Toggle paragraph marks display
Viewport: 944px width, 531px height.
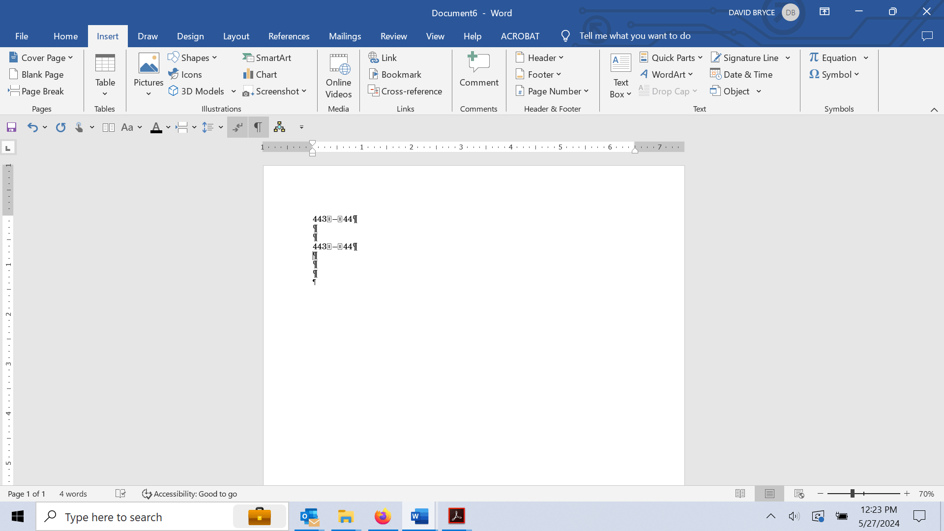[x=258, y=127]
